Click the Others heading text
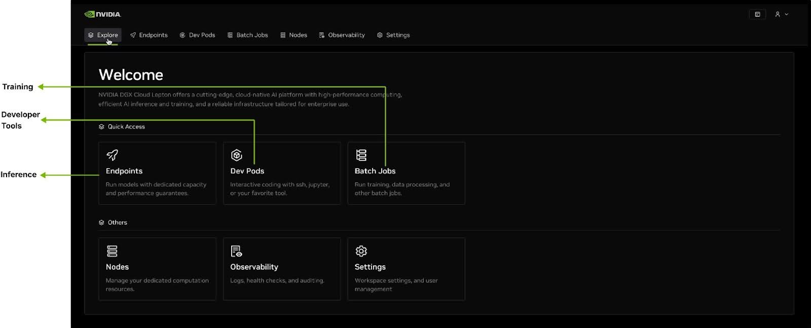811x328 pixels. pyautogui.click(x=117, y=222)
